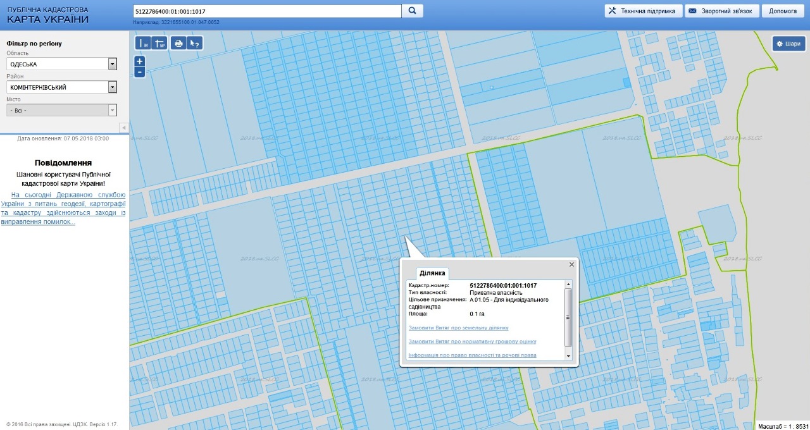Open link Замовити Витяг про земельну ділянку
810x430 pixels.
tap(458, 328)
